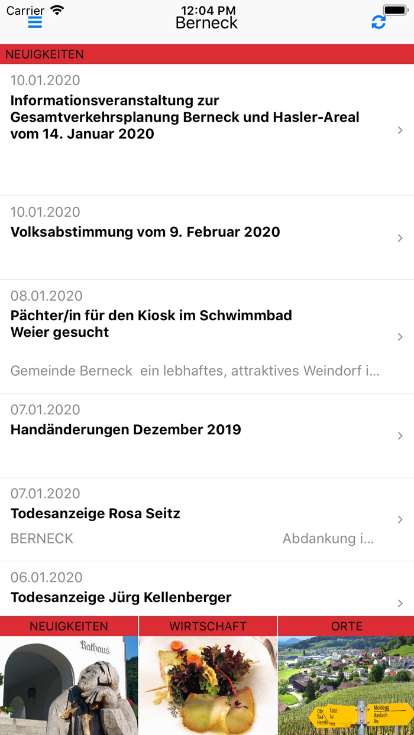Screen dimensions: 414x735
Task: Switch to the WIRTSCHAFT tab
Action: [x=207, y=626]
